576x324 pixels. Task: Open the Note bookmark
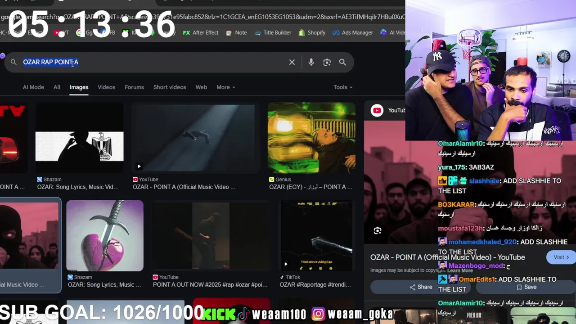point(236,32)
